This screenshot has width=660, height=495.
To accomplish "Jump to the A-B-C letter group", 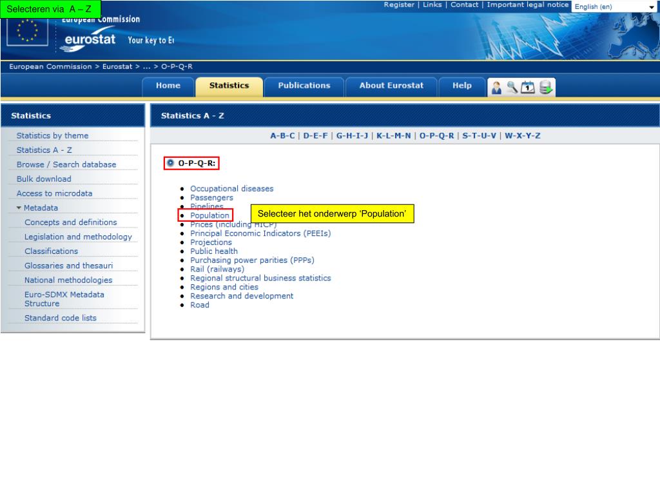I will point(282,135).
